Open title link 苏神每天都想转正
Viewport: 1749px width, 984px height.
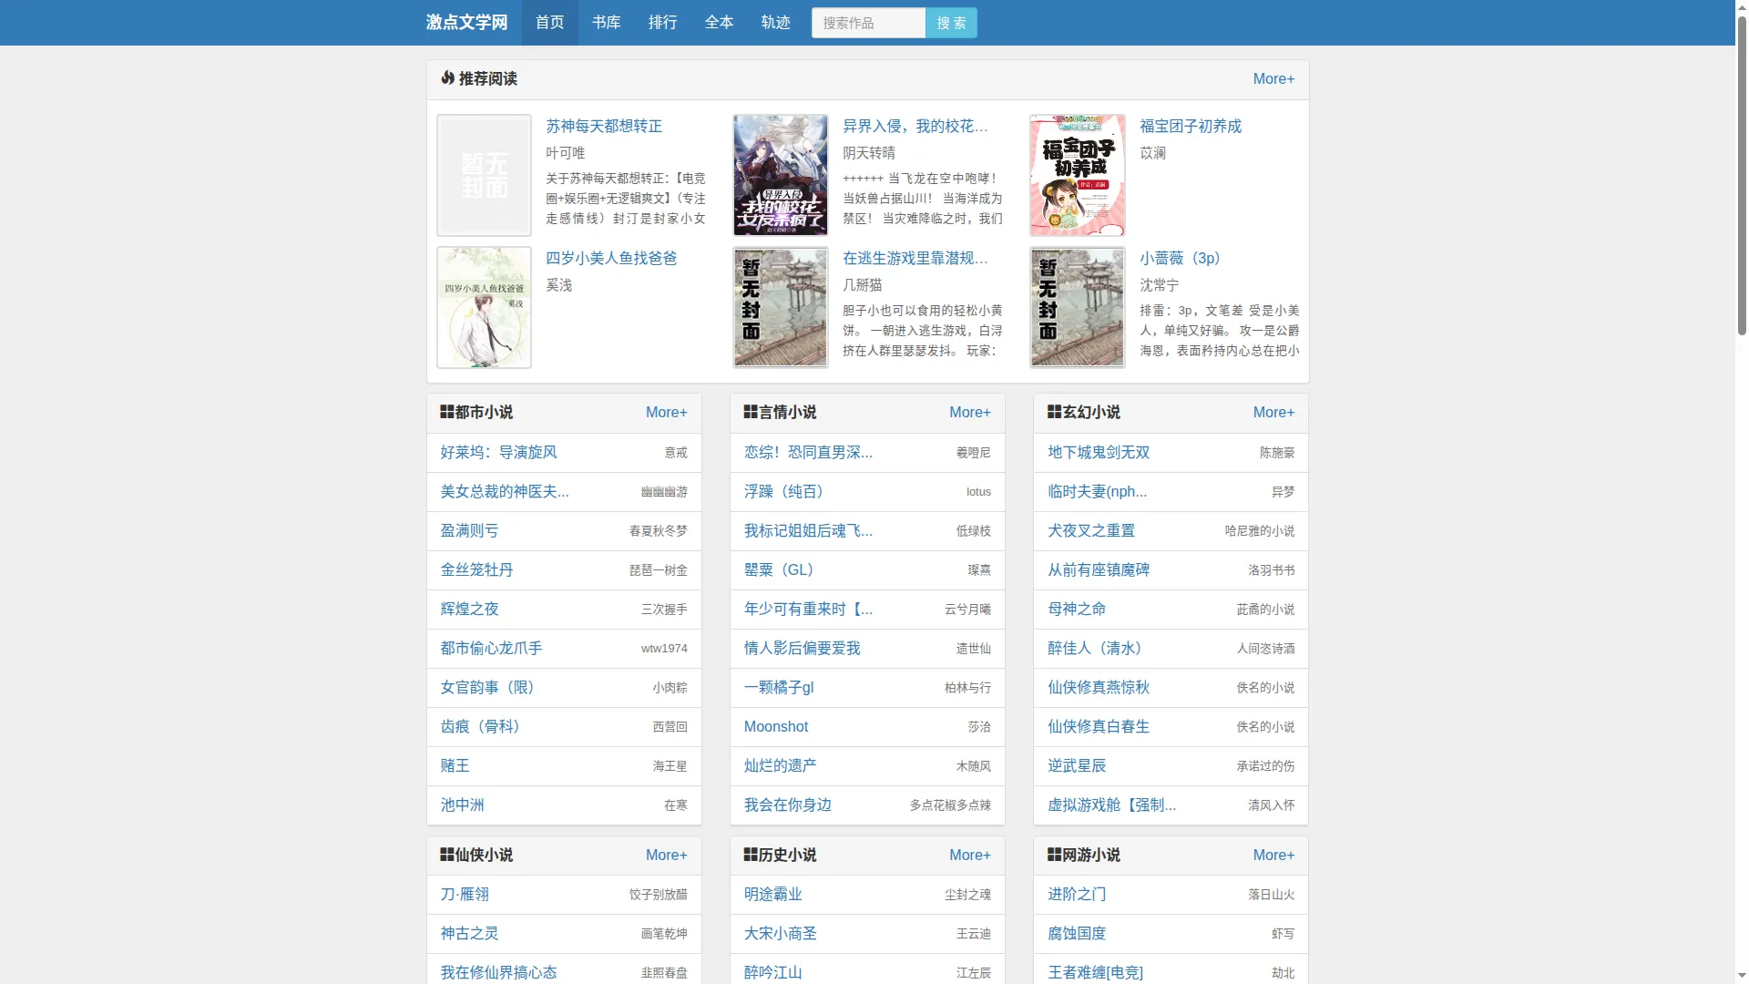604,126
